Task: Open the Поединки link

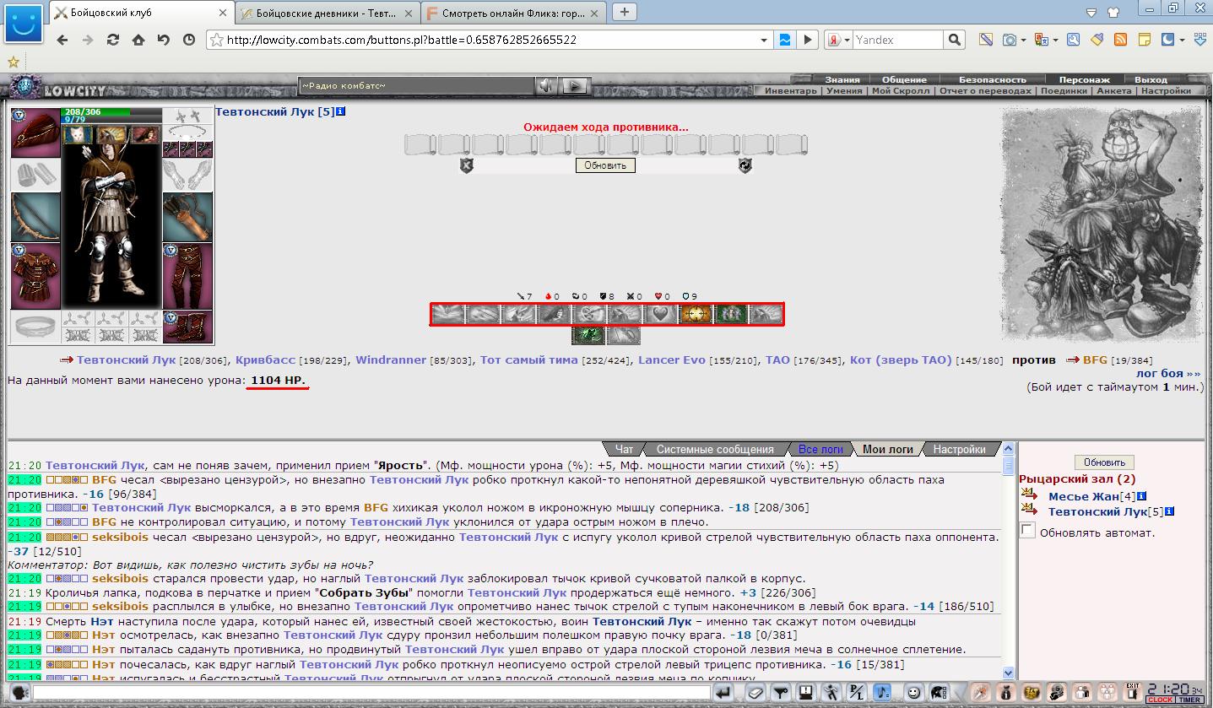Action: 1064,90
